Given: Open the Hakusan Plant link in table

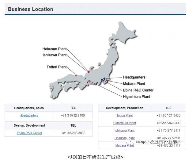Looking at the screenshot, I should (124, 138).
